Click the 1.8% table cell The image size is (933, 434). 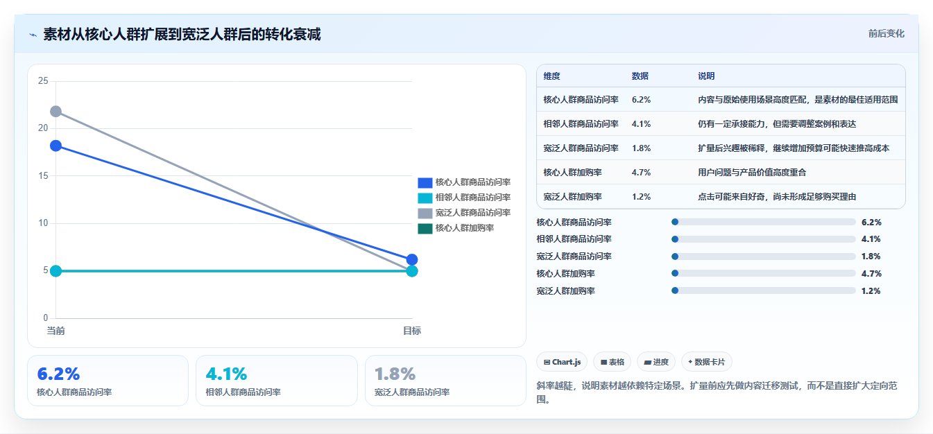coord(641,148)
